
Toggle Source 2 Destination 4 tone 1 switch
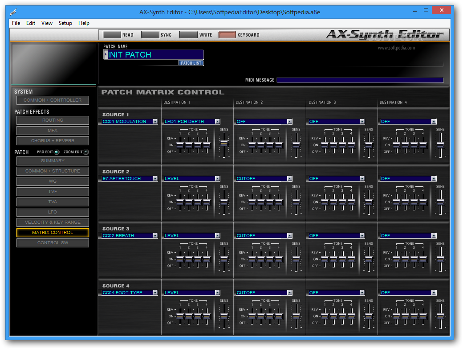click(396, 202)
